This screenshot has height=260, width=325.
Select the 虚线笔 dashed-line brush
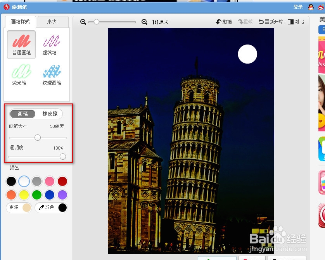(x=52, y=44)
